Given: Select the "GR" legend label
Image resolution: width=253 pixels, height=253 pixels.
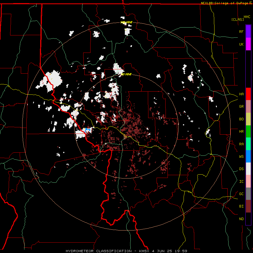Looking at the screenshot, I should tap(241, 107).
